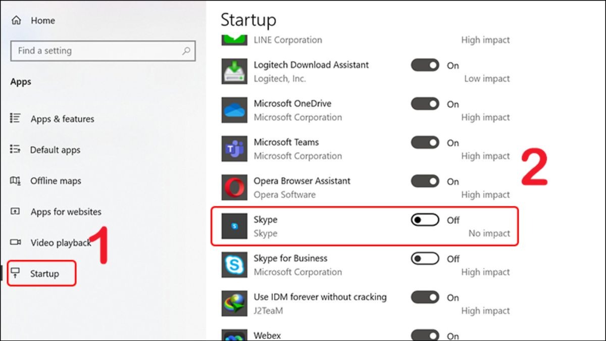Turn on Skype for Business startup
This screenshot has width=606, height=341.
tap(425, 259)
